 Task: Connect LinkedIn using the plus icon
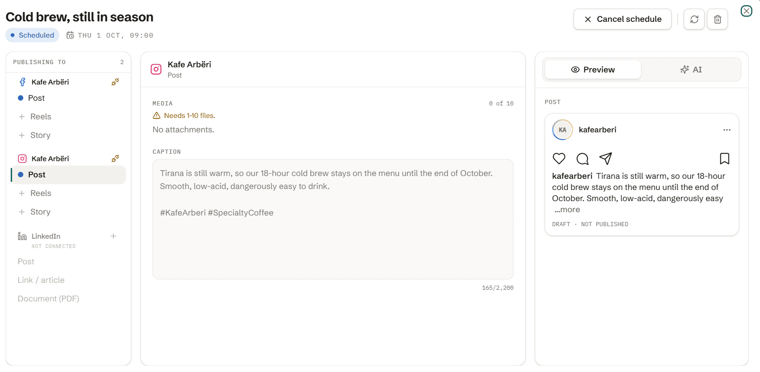click(x=113, y=236)
